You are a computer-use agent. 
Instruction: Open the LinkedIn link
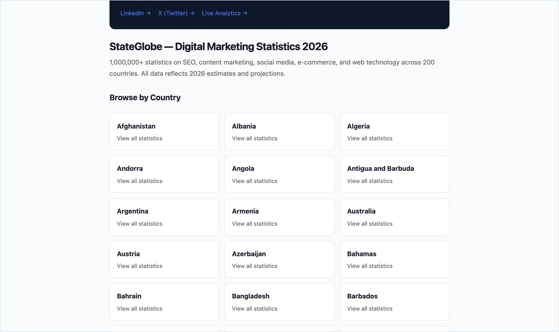(136, 13)
